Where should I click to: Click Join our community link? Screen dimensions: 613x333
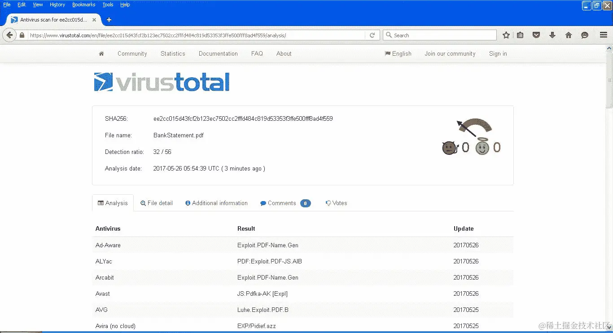pos(450,53)
